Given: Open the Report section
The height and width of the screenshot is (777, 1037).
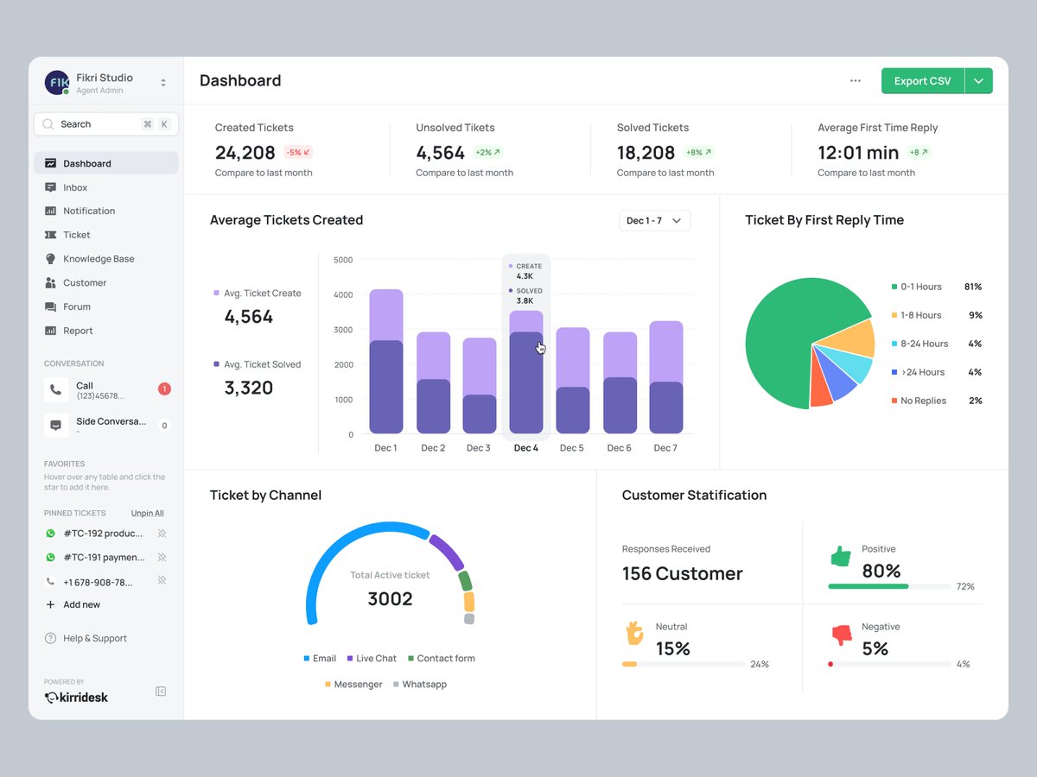Looking at the screenshot, I should [x=79, y=331].
